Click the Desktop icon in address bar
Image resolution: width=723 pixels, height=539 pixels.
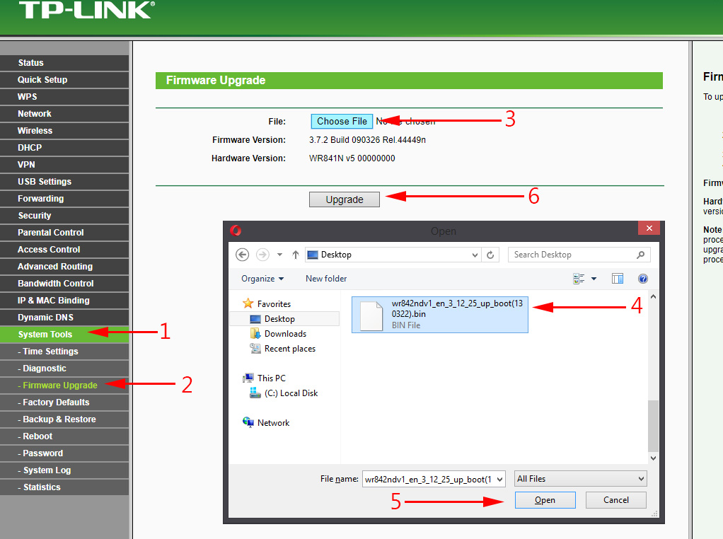[x=313, y=255]
